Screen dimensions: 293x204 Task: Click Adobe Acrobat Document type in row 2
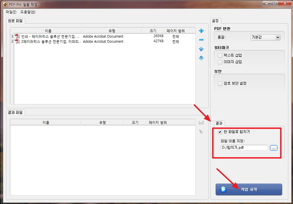click(103, 41)
